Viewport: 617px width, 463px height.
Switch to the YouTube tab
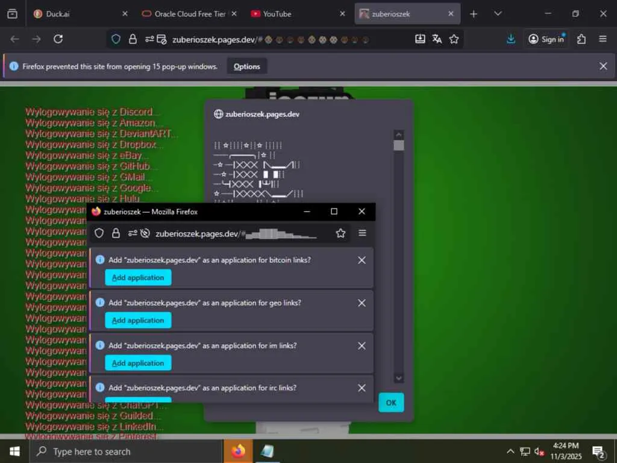(x=298, y=14)
